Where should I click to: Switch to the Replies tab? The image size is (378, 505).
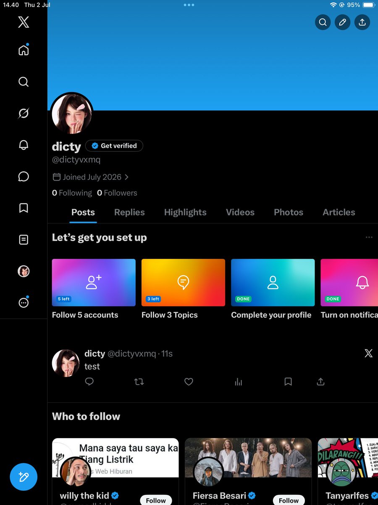(x=129, y=212)
